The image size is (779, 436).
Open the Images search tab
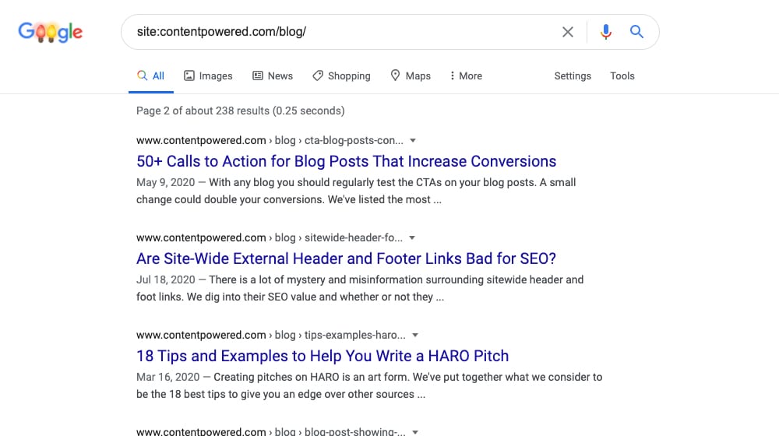[208, 76]
